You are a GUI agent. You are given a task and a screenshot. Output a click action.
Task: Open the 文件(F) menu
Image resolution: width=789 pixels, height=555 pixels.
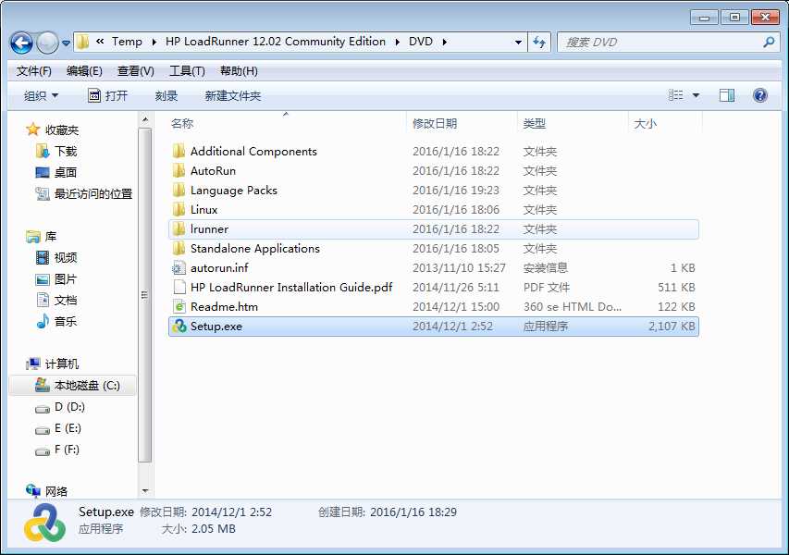pos(33,71)
